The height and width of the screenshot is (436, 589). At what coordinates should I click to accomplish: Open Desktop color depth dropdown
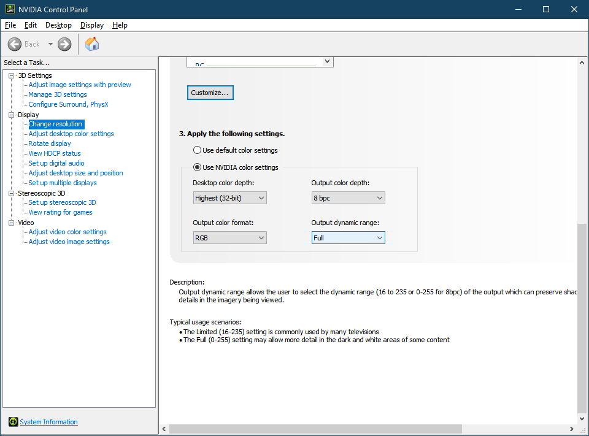(230, 198)
